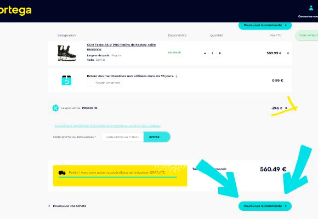
Task: Click the quantity field showing 1
Action: 212,53
